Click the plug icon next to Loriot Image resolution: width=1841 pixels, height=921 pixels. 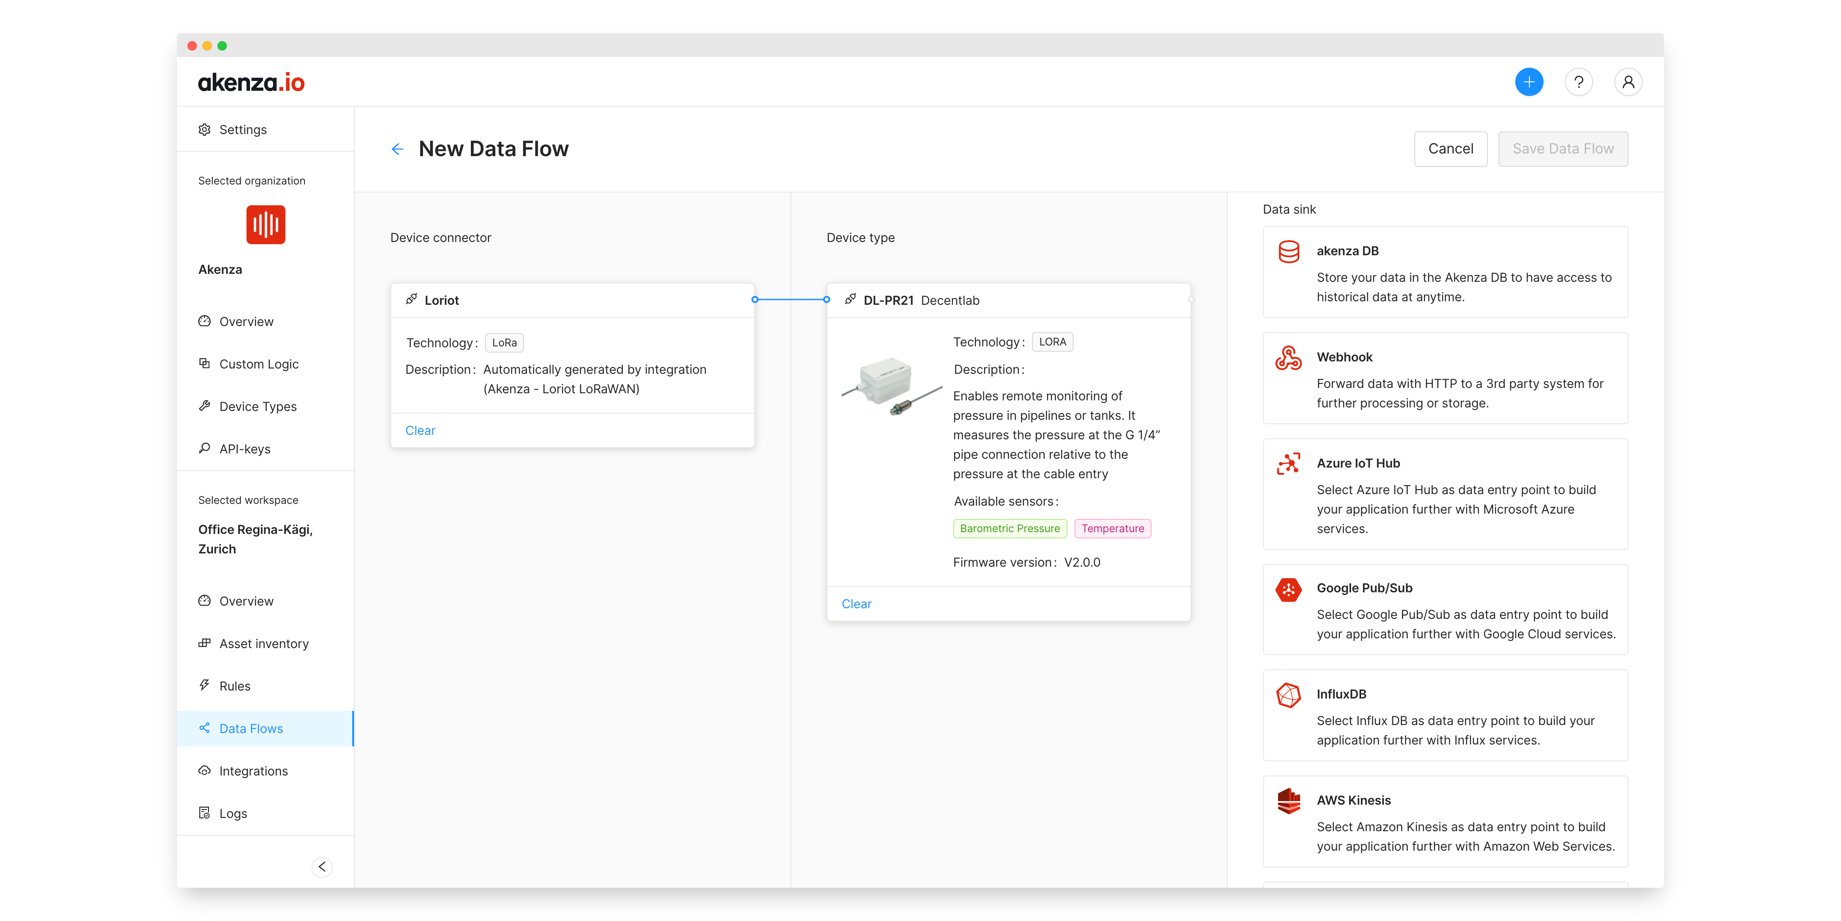tap(412, 299)
